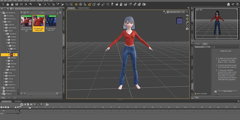Click the aniMate refresh swirl icon
Viewport: 240px width, 120px height.
[x=47, y=104]
